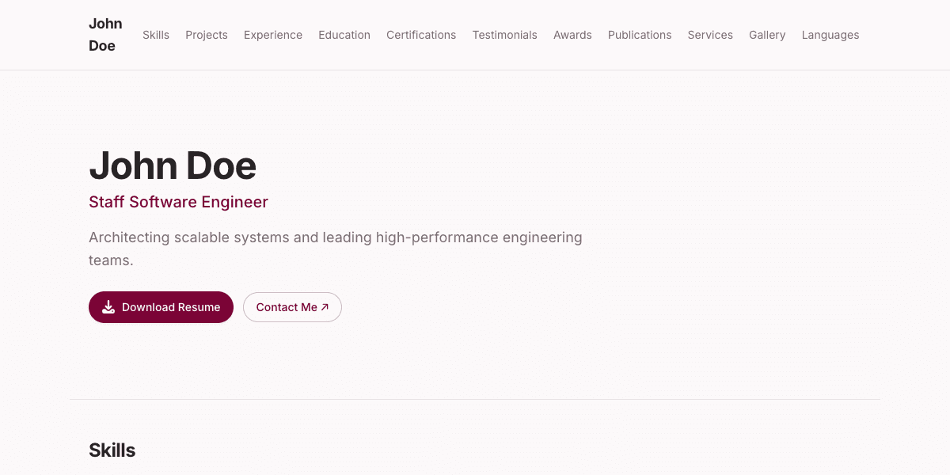This screenshot has width=950, height=475.
Task: Click the John Doe logo in the navbar
Action: pyautogui.click(x=105, y=35)
